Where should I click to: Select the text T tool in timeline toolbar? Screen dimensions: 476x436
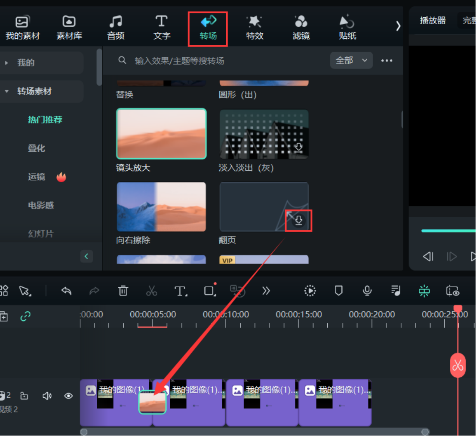[x=180, y=291]
